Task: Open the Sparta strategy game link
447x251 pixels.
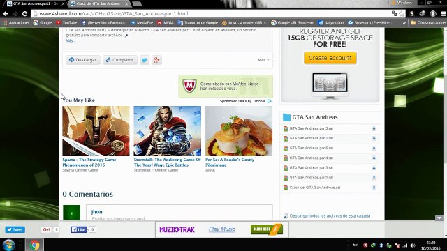Action: [x=89, y=162]
